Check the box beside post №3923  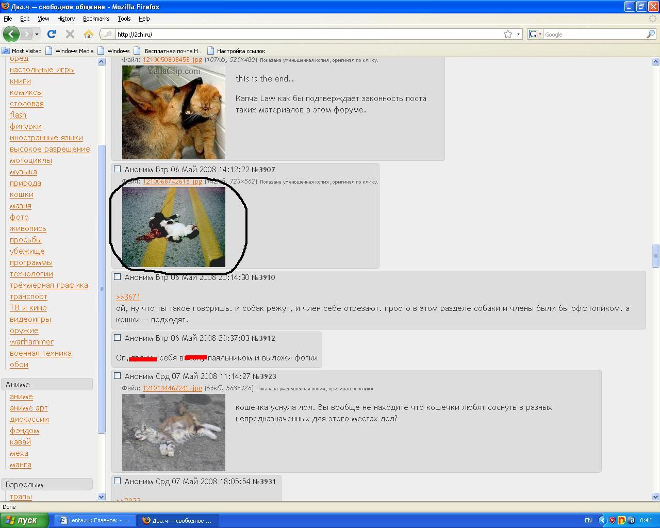click(117, 376)
